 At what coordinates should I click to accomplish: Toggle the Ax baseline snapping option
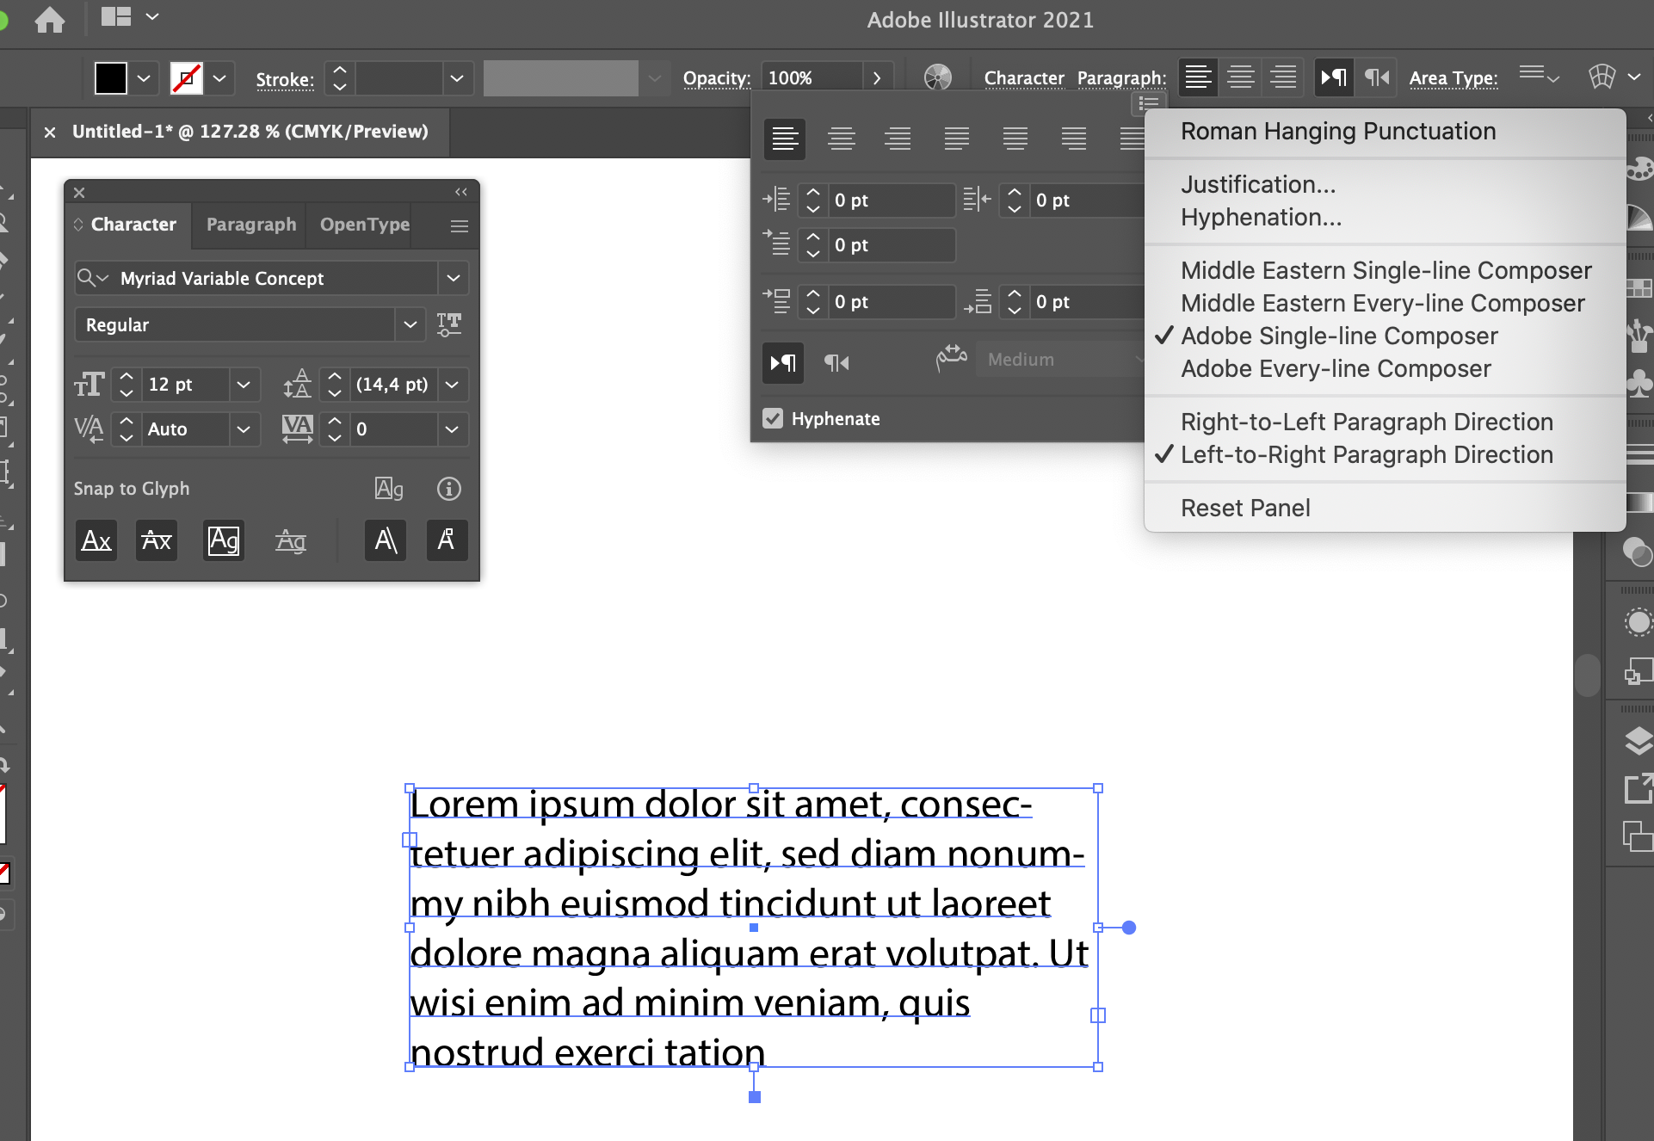click(96, 540)
